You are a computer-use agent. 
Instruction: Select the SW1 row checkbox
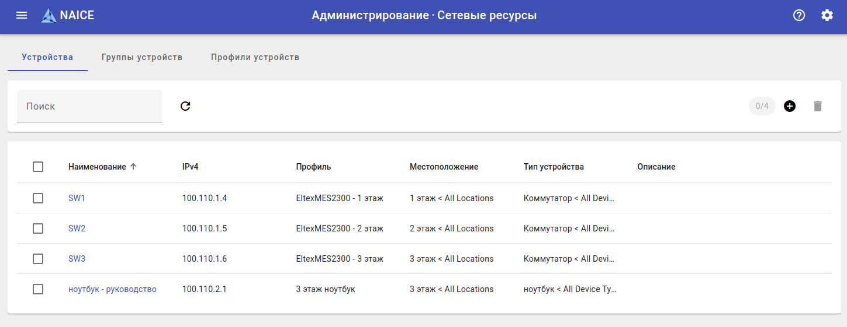click(x=38, y=198)
